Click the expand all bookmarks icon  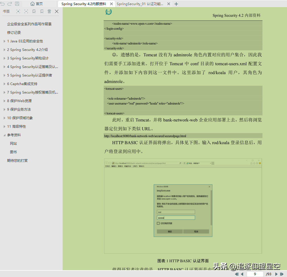(18, 11)
